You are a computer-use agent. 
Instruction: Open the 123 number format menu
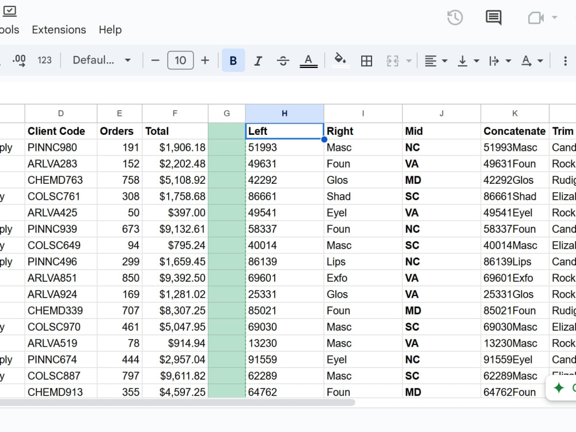point(44,60)
